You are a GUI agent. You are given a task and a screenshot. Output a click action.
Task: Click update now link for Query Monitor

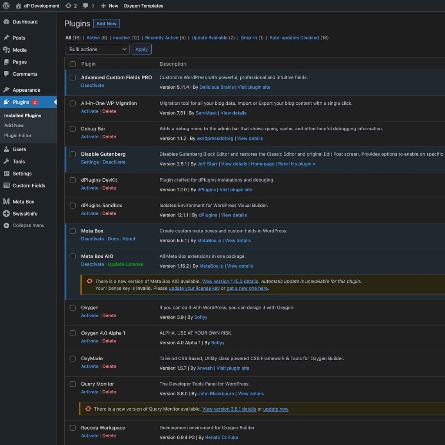tap(276, 409)
